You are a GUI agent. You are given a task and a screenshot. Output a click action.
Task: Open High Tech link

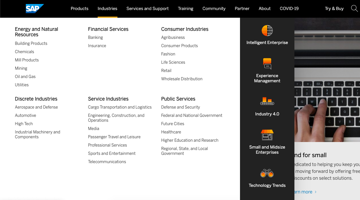point(24,124)
